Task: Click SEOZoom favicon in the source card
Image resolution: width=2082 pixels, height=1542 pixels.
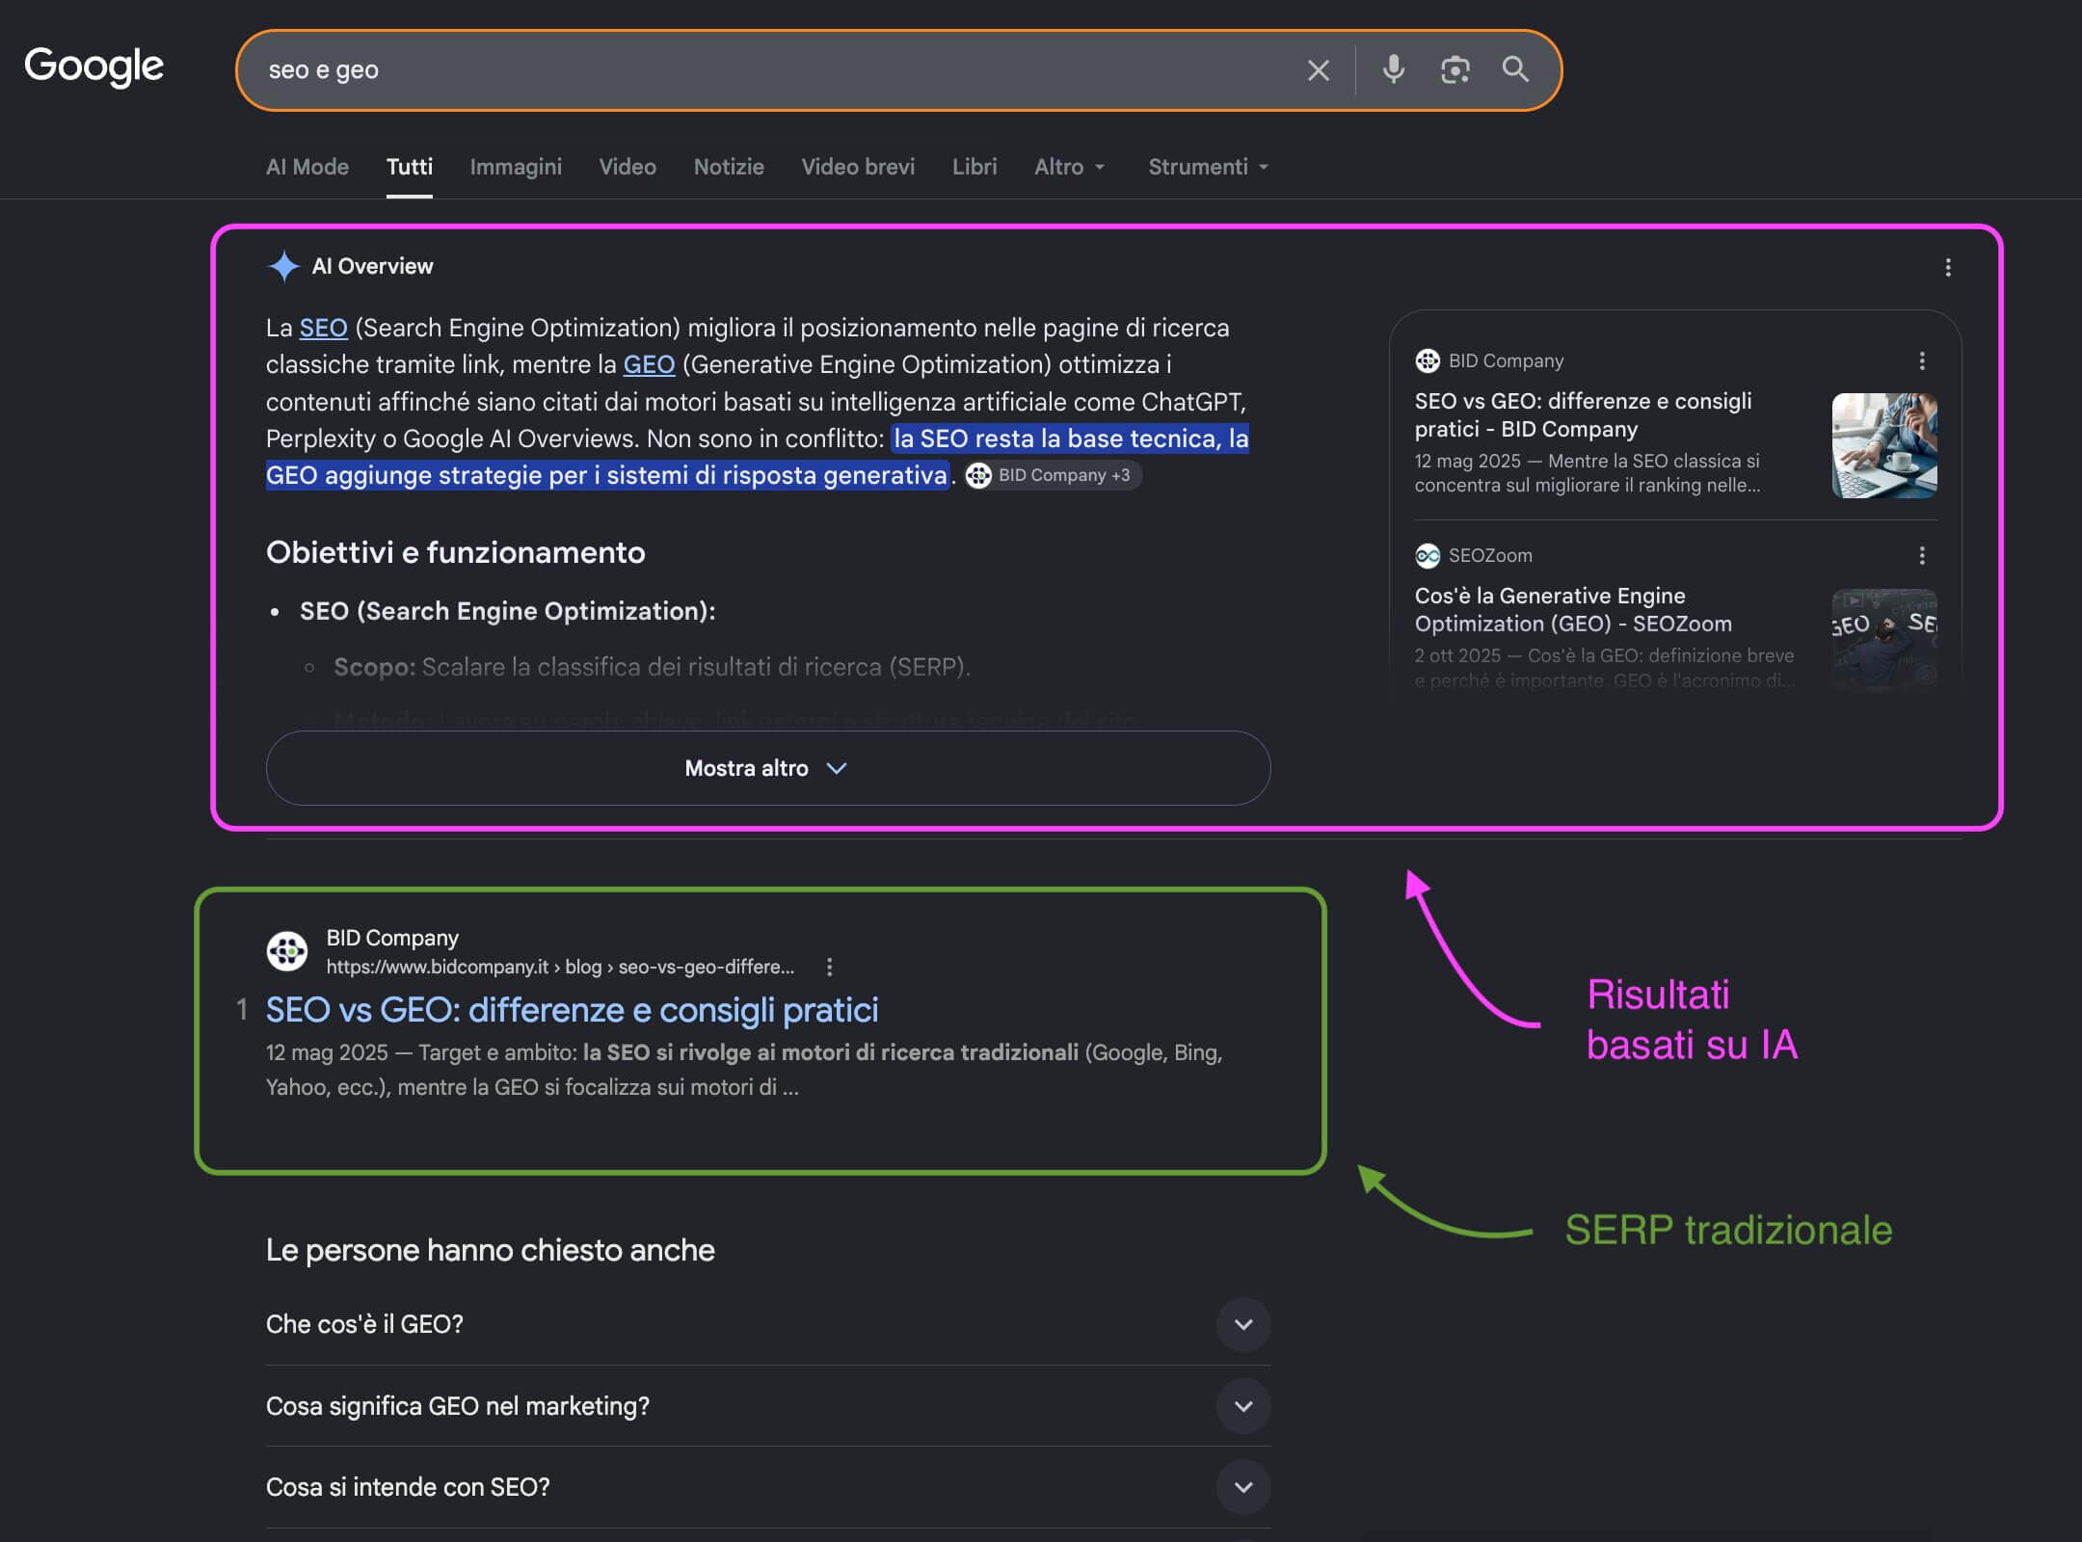Action: [x=1427, y=555]
